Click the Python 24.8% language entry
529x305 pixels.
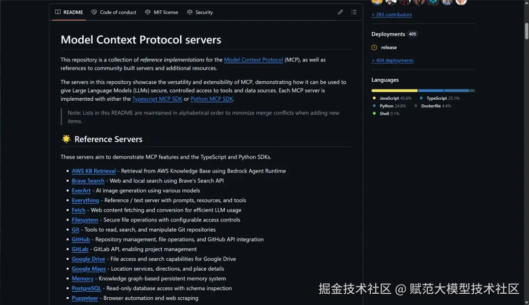click(389, 106)
